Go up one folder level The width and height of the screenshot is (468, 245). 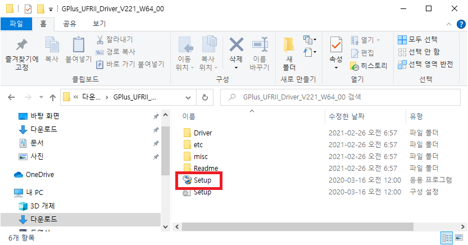(x=53, y=97)
